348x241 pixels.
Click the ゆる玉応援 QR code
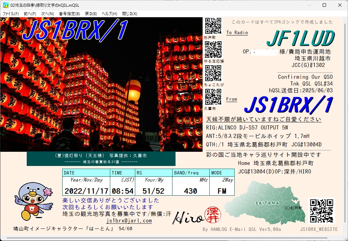click(x=213, y=50)
